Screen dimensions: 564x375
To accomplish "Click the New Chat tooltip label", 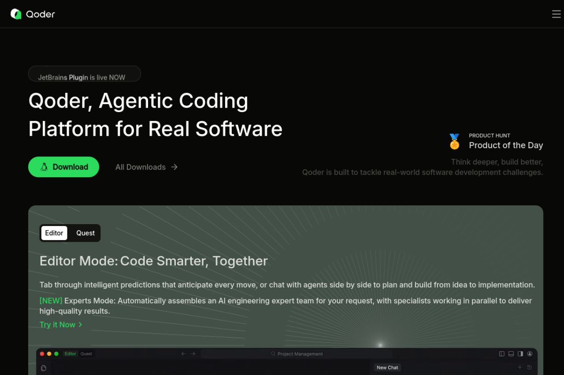I will point(387,368).
